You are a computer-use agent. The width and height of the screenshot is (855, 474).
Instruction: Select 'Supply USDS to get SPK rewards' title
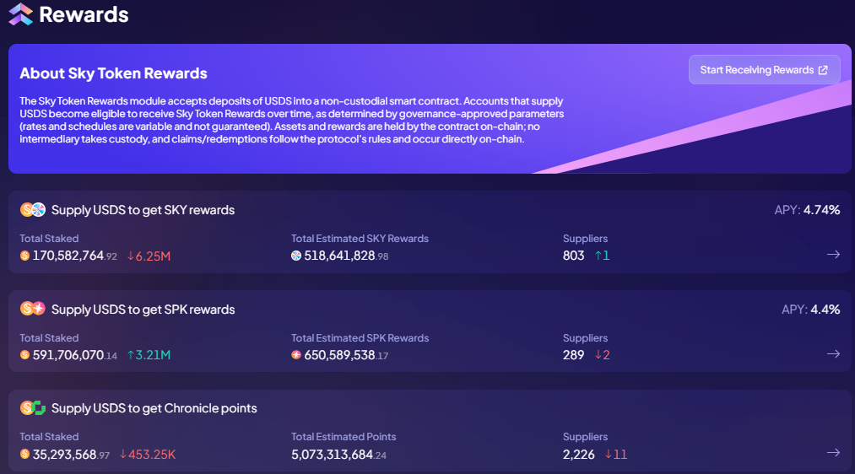(143, 310)
